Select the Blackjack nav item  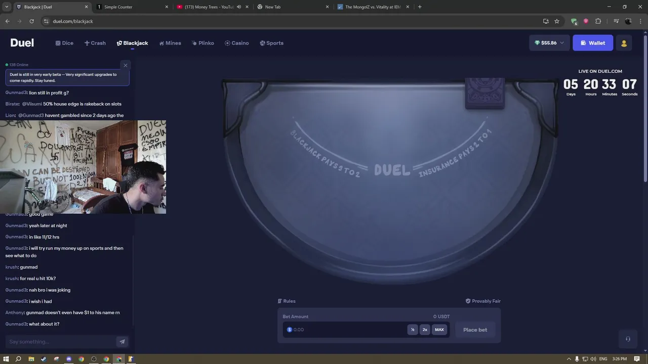point(132,43)
